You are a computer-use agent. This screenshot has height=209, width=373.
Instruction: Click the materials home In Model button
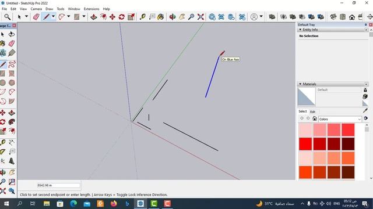coord(315,118)
